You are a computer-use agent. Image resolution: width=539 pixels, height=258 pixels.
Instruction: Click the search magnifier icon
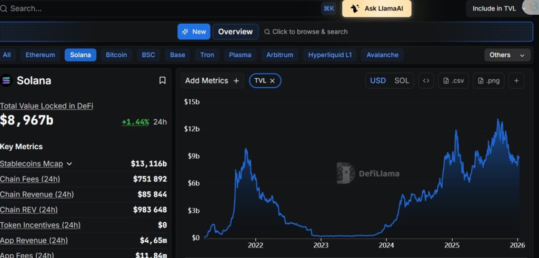[4, 8]
